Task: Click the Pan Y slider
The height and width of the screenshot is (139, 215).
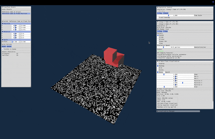Action: pos(175,79)
